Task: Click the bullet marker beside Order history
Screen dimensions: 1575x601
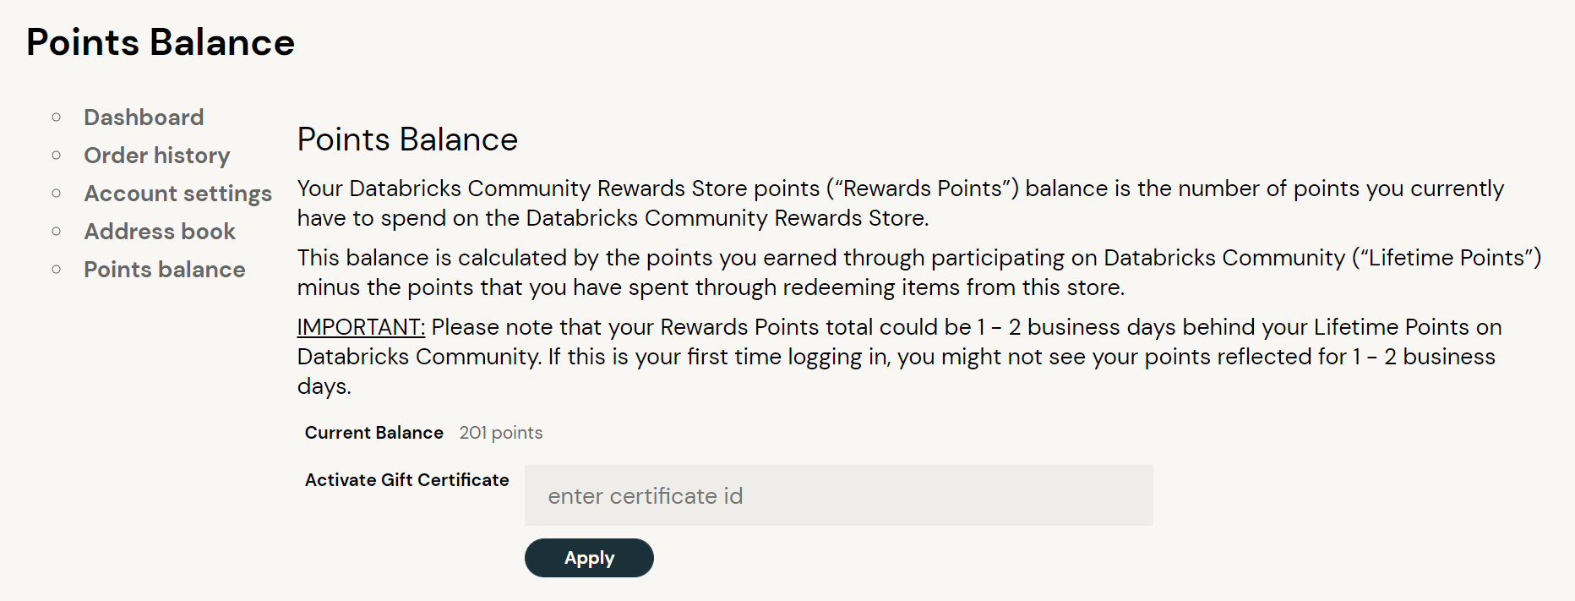Action: click(x=57, y=156)
